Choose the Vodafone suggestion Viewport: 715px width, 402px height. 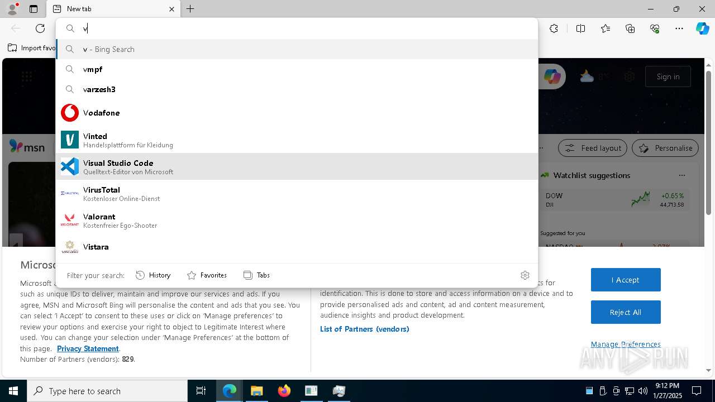click(297, 113)
